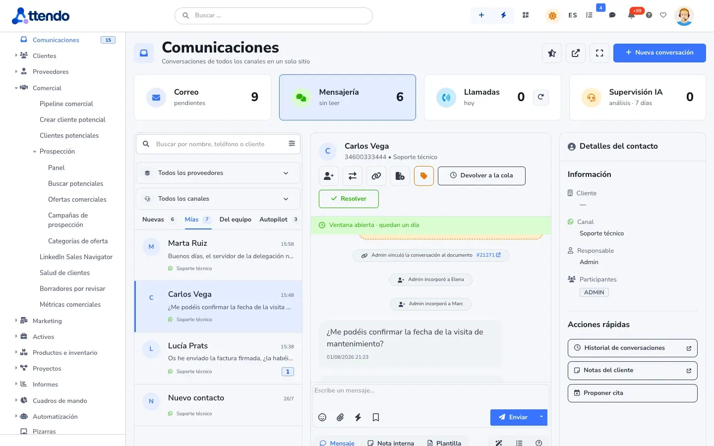Click the bookmark icon in message composer

(x=376, y=417)
